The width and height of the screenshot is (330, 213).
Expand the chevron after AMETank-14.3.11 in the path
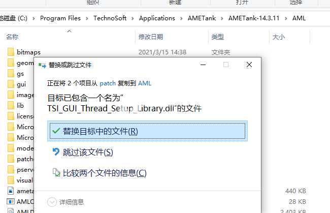coord(285,18)
